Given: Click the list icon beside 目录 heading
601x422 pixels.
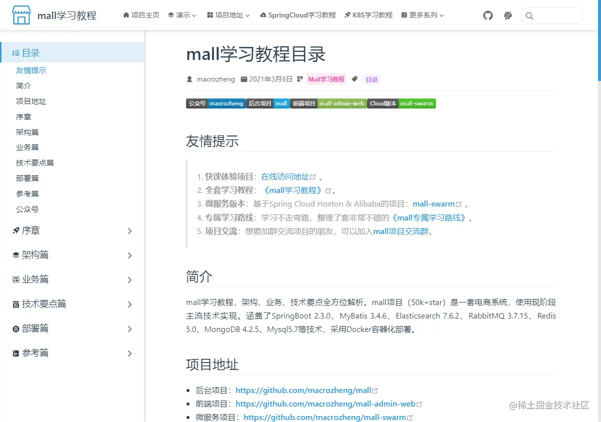Looking at the screenshot, I should (16, 53).
